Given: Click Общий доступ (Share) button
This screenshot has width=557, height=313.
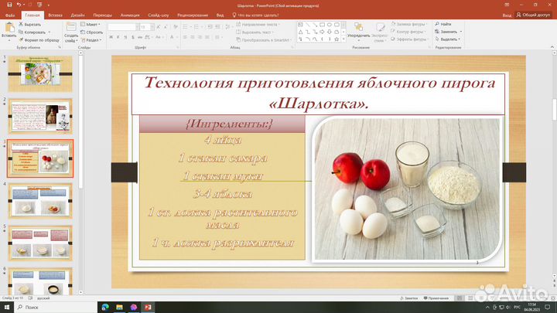Looking at the screenshot, I should click(x=533, y=15).
